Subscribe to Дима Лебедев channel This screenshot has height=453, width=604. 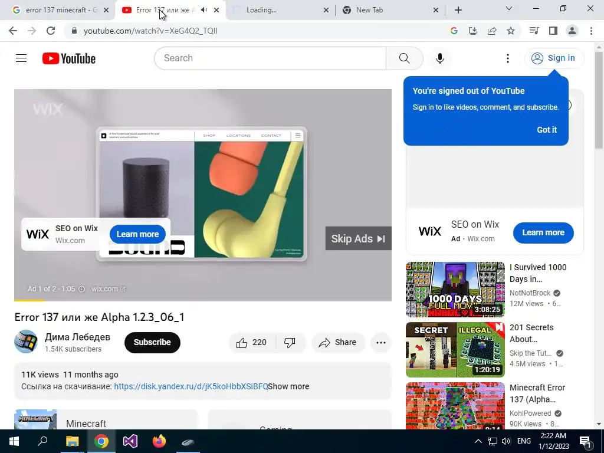(x=152, y=343)
